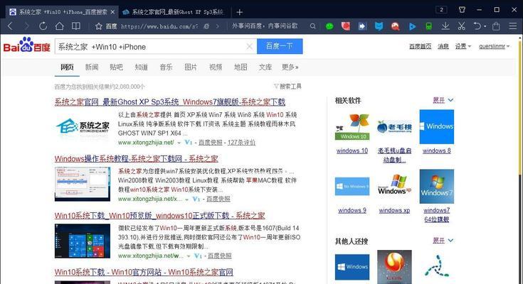Click the windows 8 related software thumbnail

point(437,126)
